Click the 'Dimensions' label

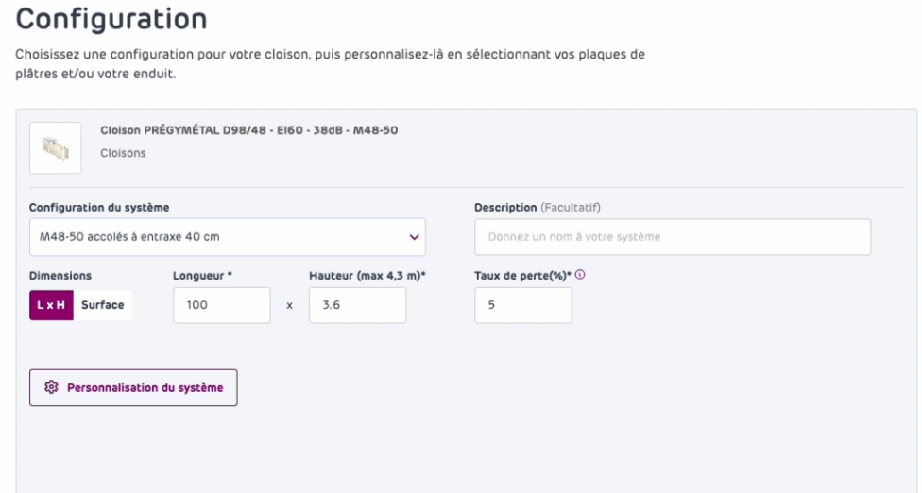tap(58, 276)
